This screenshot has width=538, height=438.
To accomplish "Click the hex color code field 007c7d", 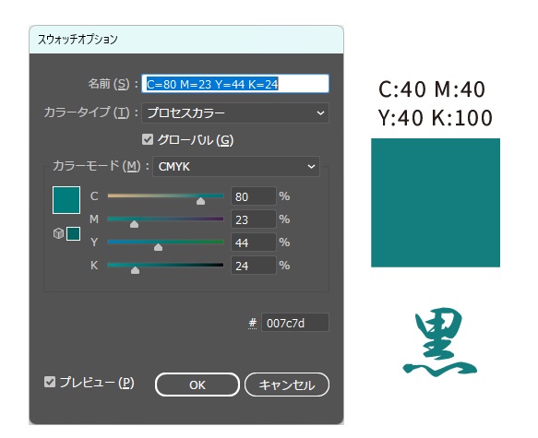I will click(x=295, y=323).
